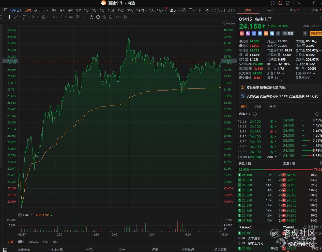This screenshot has height=252, width=322.
Task: Expand the 显示 display dropdown
Action: coord(175,10)
